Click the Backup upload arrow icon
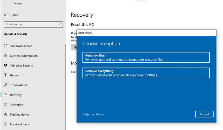Screen dimensions: 223x130 pos(6,75)
